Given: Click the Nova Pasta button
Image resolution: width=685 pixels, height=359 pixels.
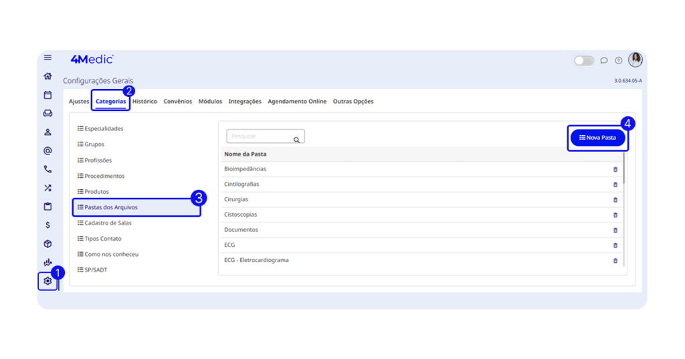Looking at the screenshot, I should pyautogui.click(x=597, y=138).
